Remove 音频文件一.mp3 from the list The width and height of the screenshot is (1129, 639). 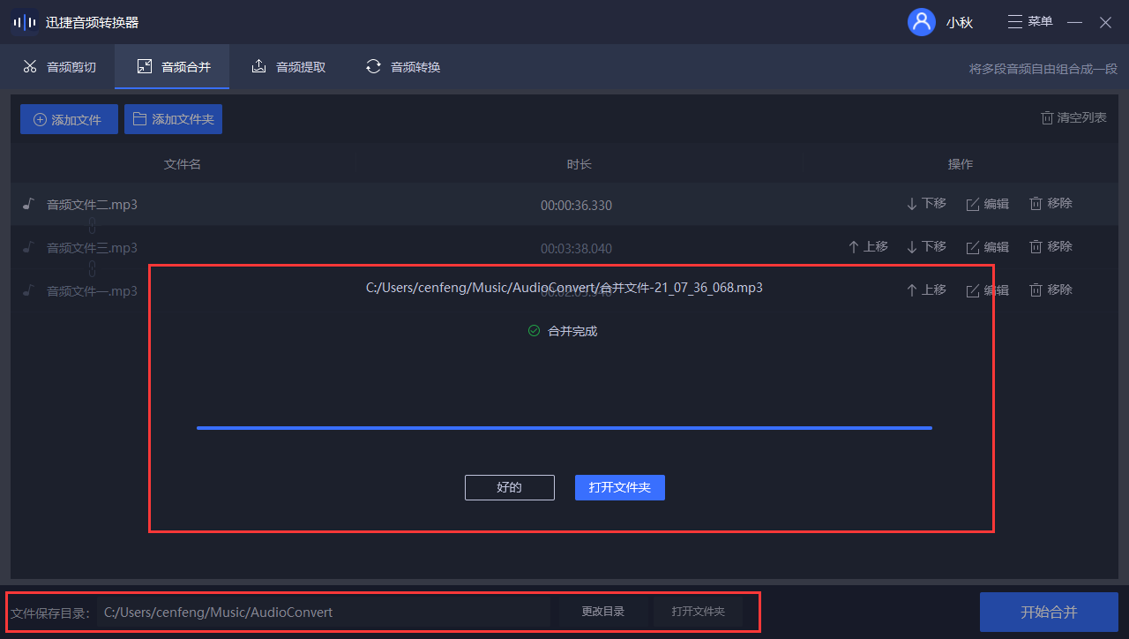[x=1050, y=290]
